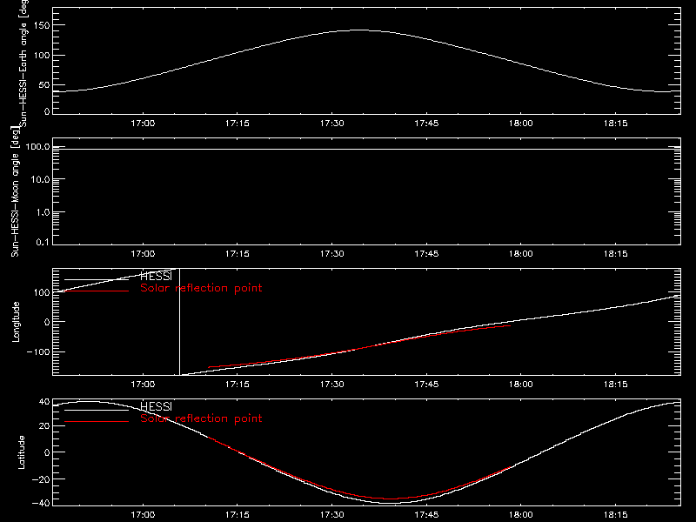The image size is (696, 522).
Task: Click the 10.0 tick on Moon angle axis
Action: pos(40,180)
